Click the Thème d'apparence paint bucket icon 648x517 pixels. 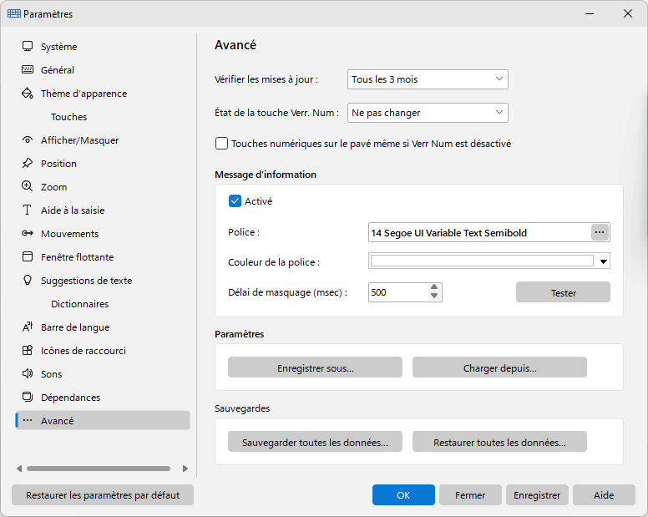28,93
